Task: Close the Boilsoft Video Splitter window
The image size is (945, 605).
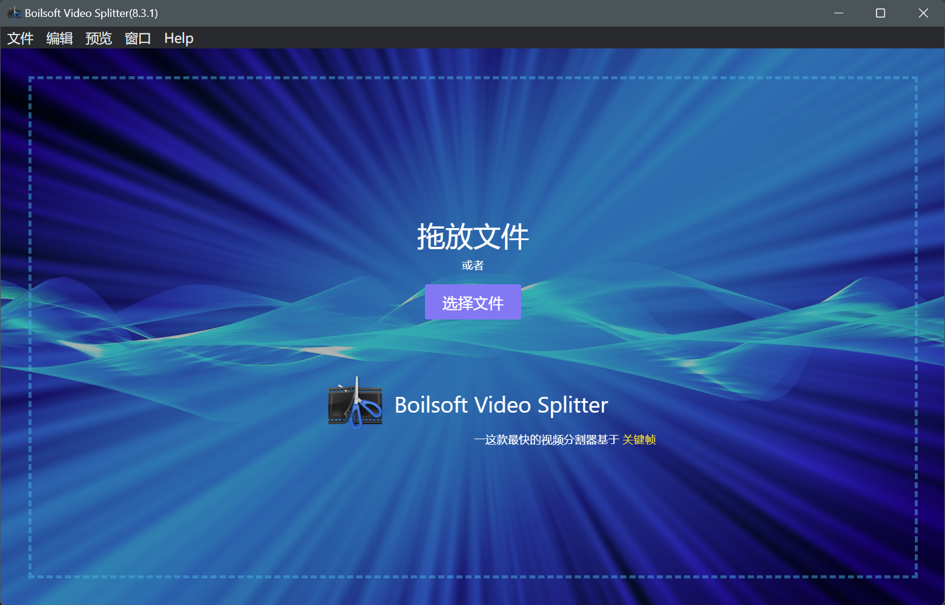Action: coord(923,13)
